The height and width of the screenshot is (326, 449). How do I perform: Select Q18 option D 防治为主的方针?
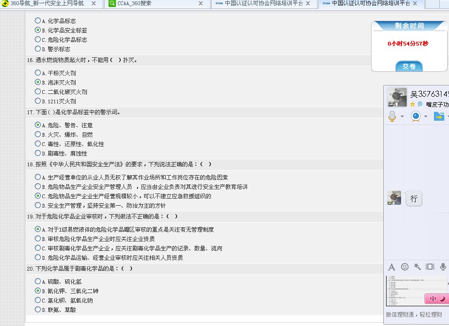click(x=38, y=205)
